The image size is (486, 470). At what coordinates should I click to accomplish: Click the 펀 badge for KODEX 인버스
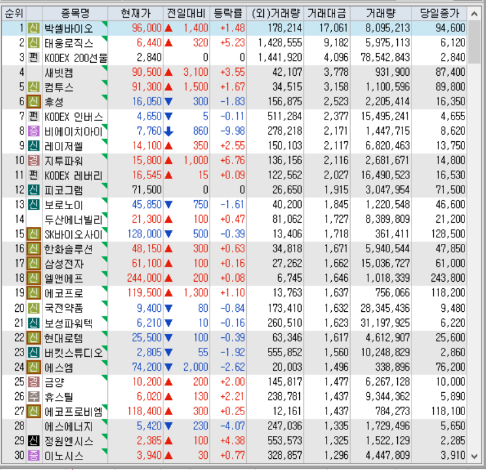(x=34, y=116)
